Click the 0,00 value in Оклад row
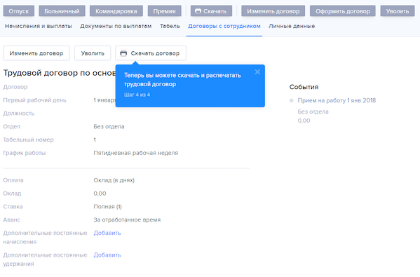This screenshot has height=277, width=420. 100,194
